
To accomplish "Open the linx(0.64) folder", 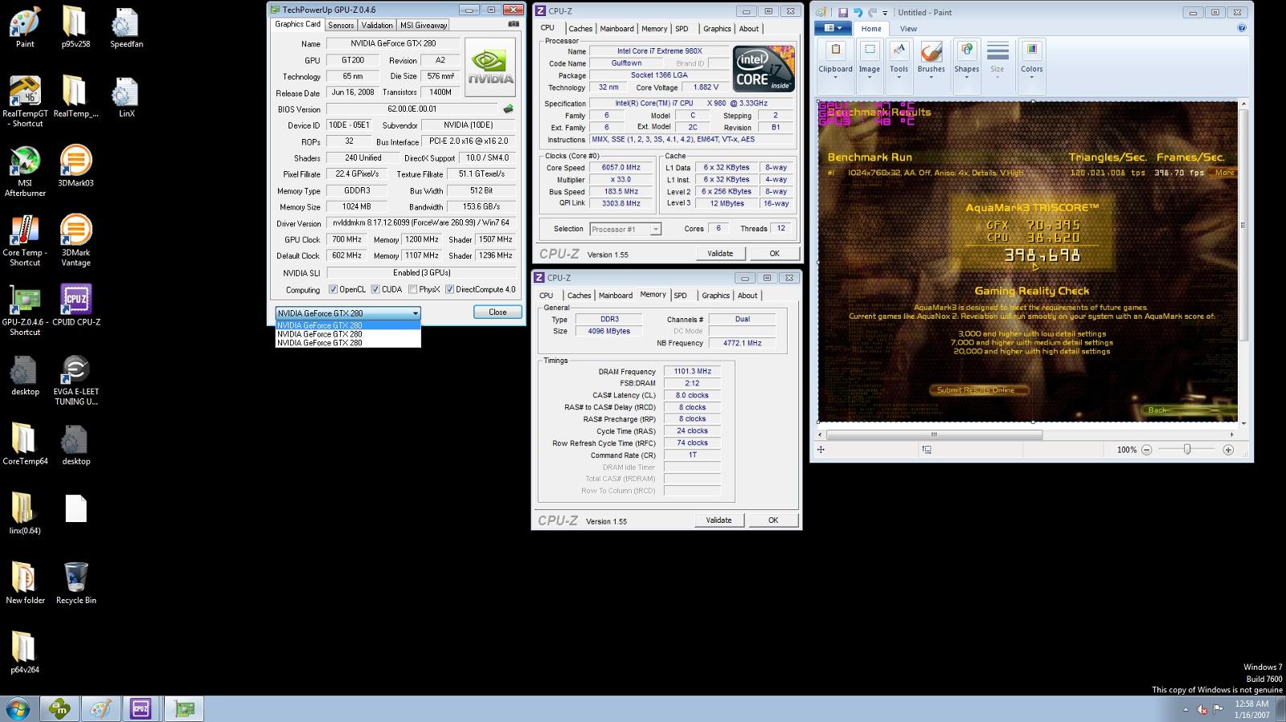I will (x=25, y=513).
